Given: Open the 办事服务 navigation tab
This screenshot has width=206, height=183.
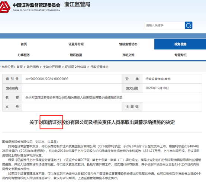Looking at the screenshot, I should click(x=24, y=55).
